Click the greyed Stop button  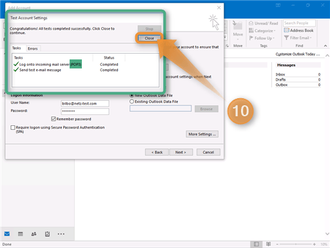point(149,28)
